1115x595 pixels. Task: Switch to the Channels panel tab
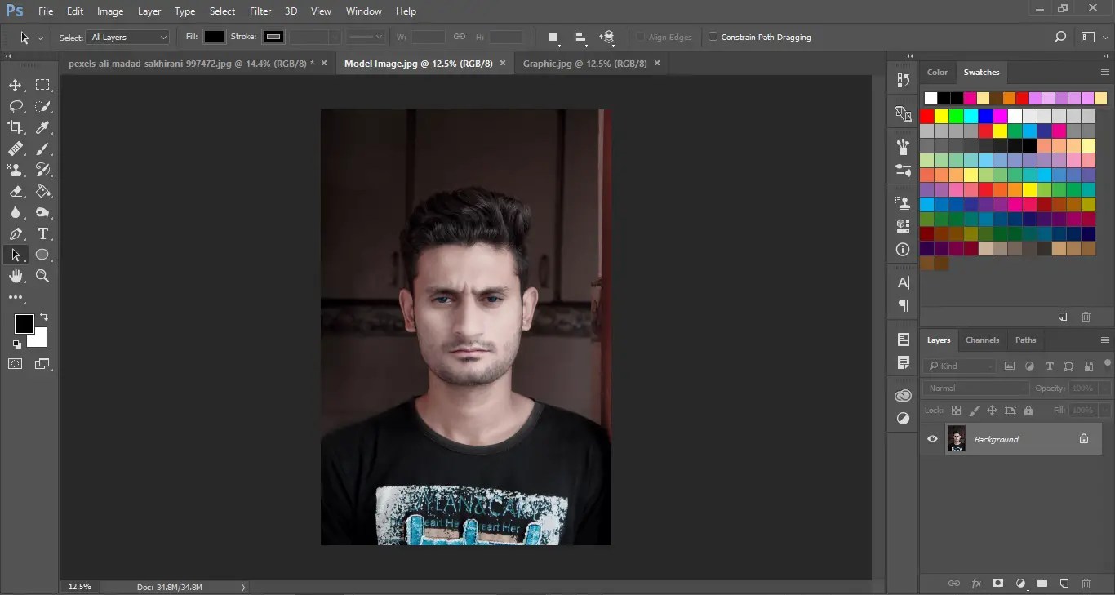point(982,340)
